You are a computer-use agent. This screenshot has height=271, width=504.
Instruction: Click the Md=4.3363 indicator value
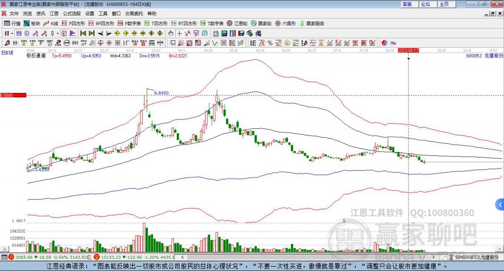[x=121, y=56]
